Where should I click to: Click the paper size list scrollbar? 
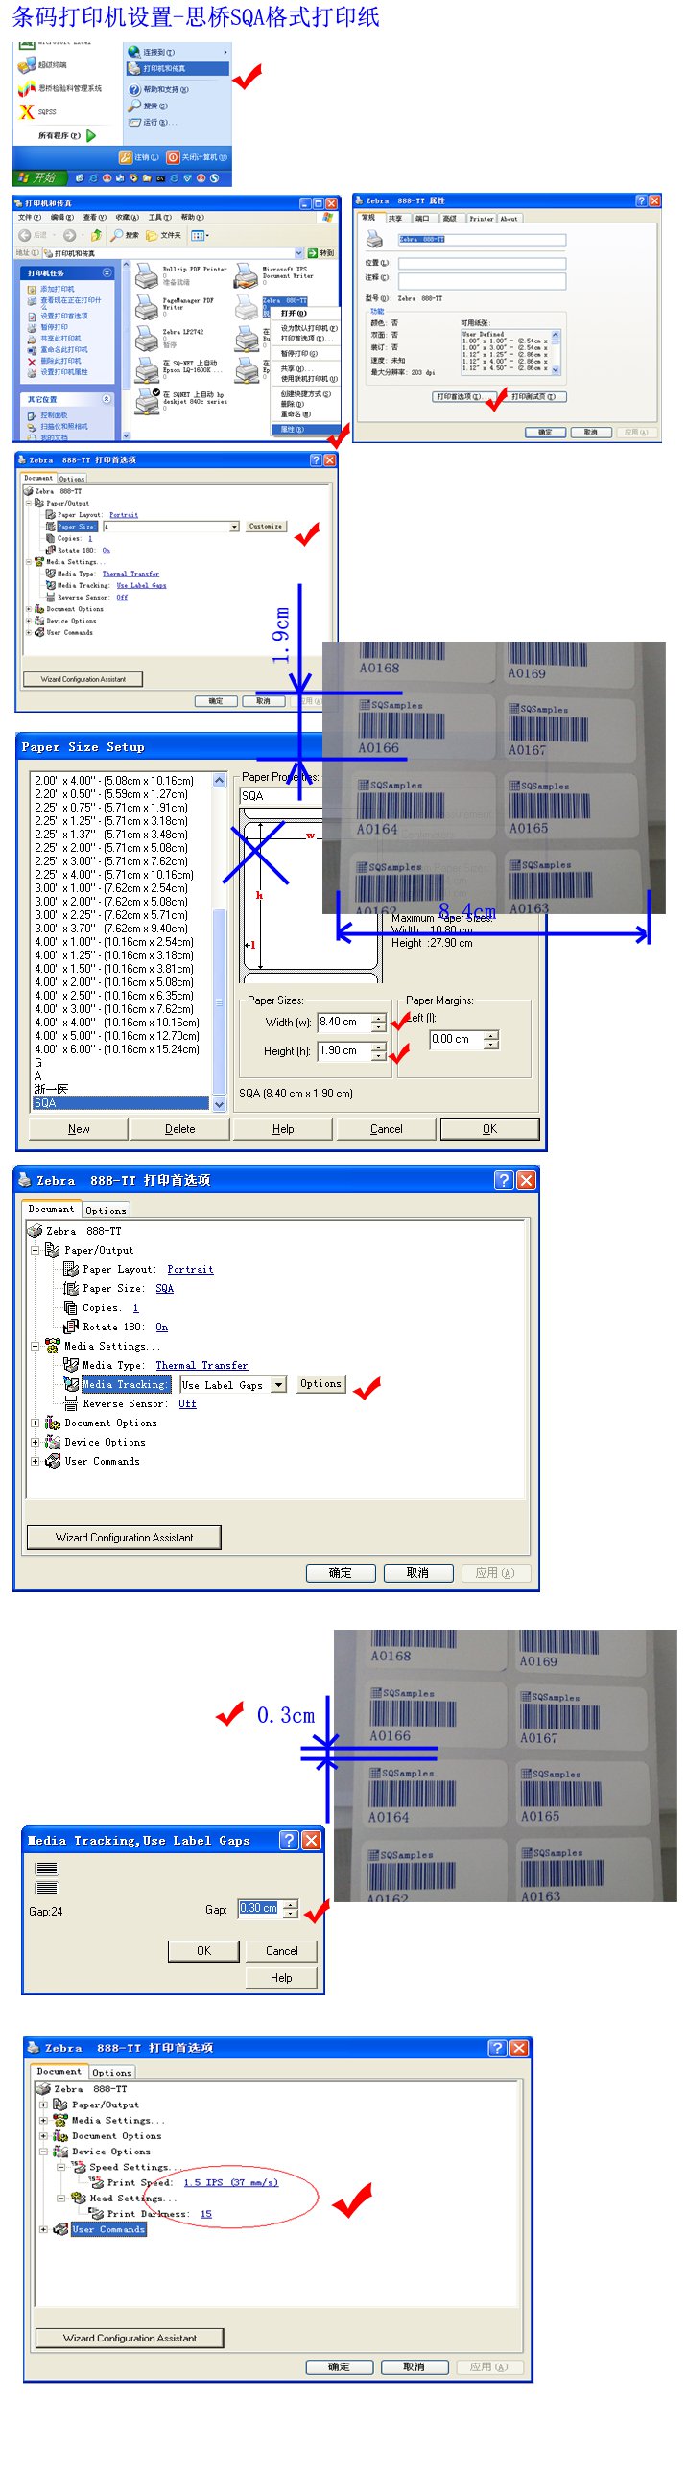[219, 940]
